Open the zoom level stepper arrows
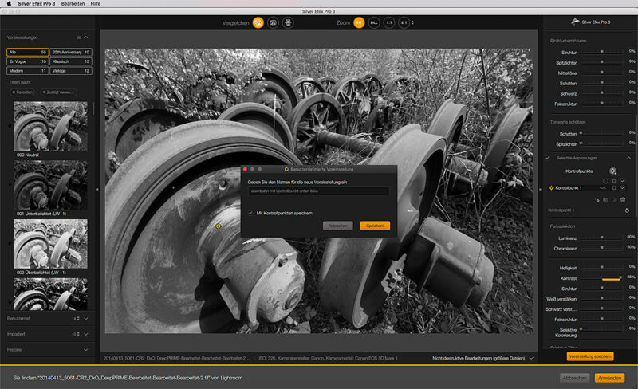The width and height of the screenshot is (638, 389). click(x=412, y=23)
